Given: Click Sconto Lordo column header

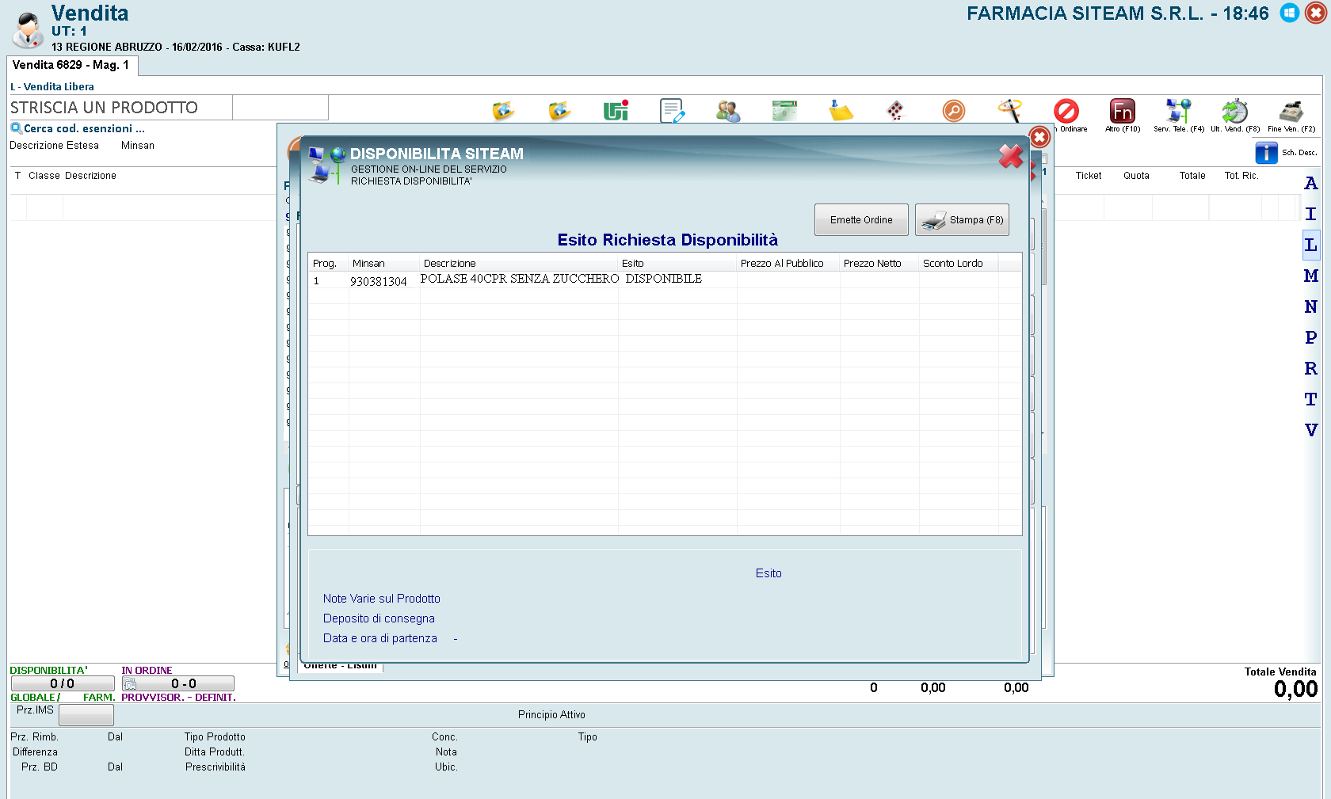Looking at the screenshot, I should coord(959,263).
